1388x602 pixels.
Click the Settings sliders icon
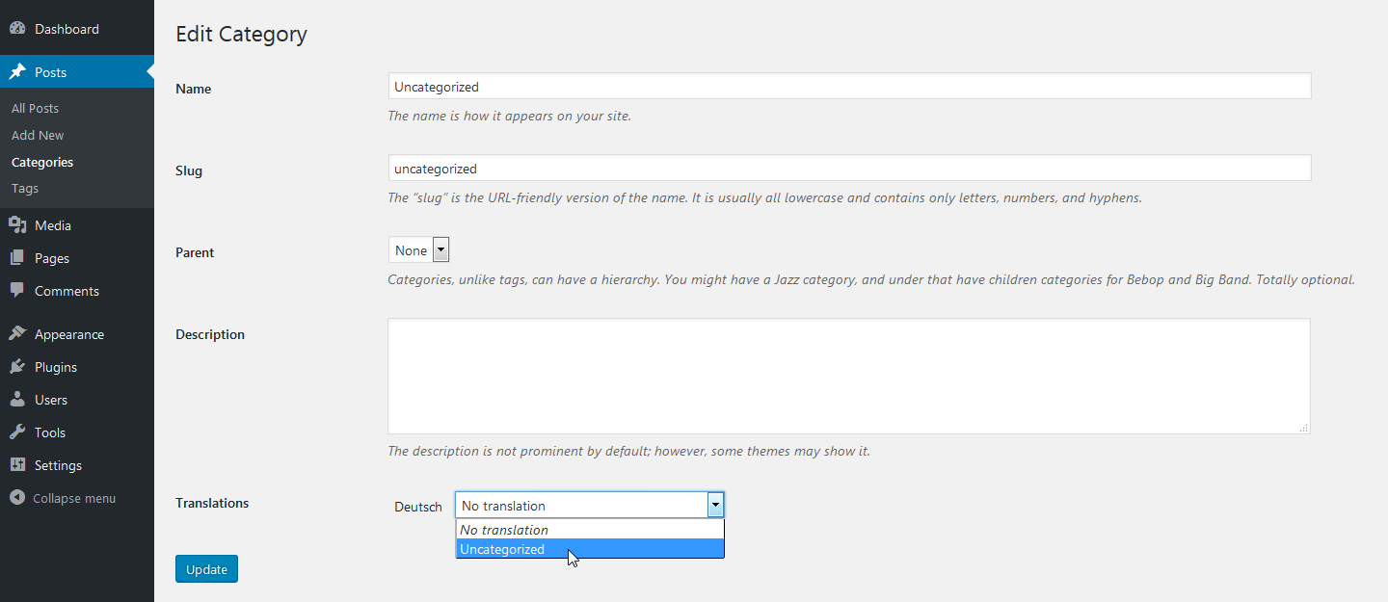coord(17,465)
